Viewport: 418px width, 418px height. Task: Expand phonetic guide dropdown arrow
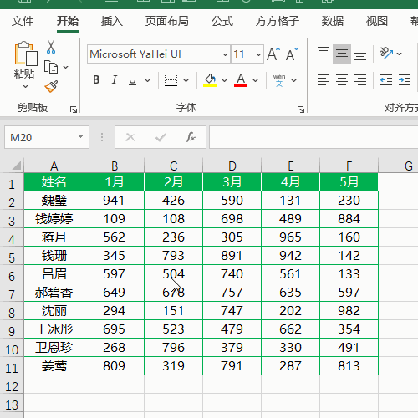293,80
